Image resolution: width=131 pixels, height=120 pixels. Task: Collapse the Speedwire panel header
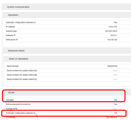pyautogui.click(x=67, y=15)
